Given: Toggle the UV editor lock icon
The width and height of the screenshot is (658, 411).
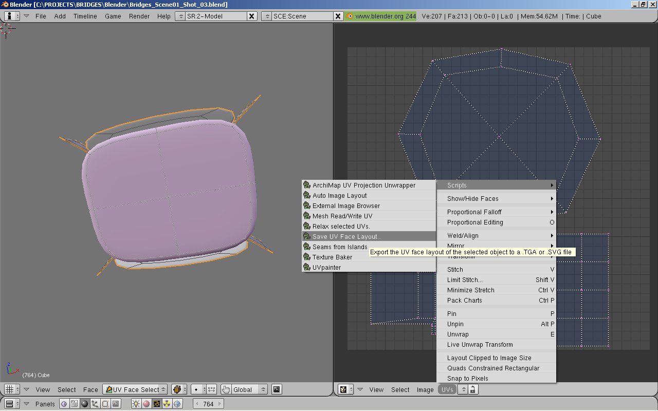Looking at the screenshot, I should [x=472, y=389].
